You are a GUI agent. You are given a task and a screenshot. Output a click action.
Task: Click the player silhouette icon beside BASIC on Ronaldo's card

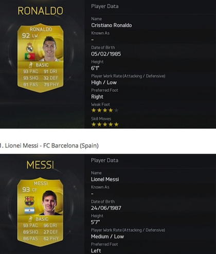[31, 65]
